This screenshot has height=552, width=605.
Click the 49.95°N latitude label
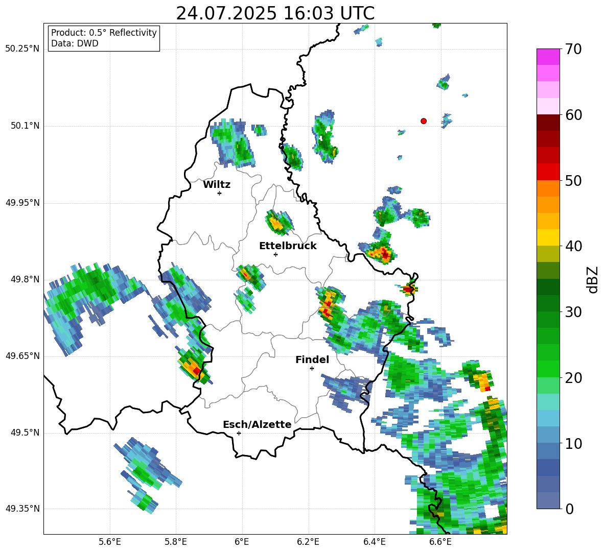[22, 203]
